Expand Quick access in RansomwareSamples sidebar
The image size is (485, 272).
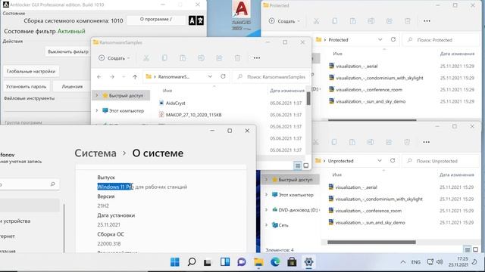97,96
